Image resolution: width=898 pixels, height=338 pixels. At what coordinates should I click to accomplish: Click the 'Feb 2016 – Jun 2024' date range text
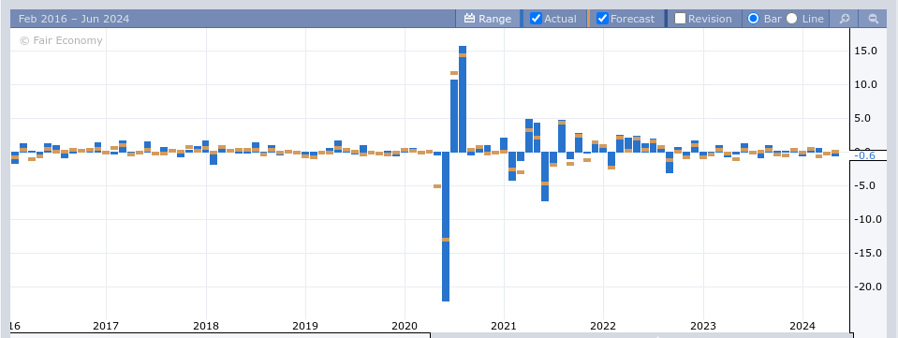pyautogui.click(x=74, y=19)
